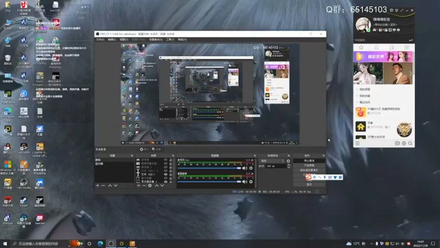Open YY search magnifier at window bottom
The height and width of the screenshot is (248, 440).
click(x=410, y=143)
